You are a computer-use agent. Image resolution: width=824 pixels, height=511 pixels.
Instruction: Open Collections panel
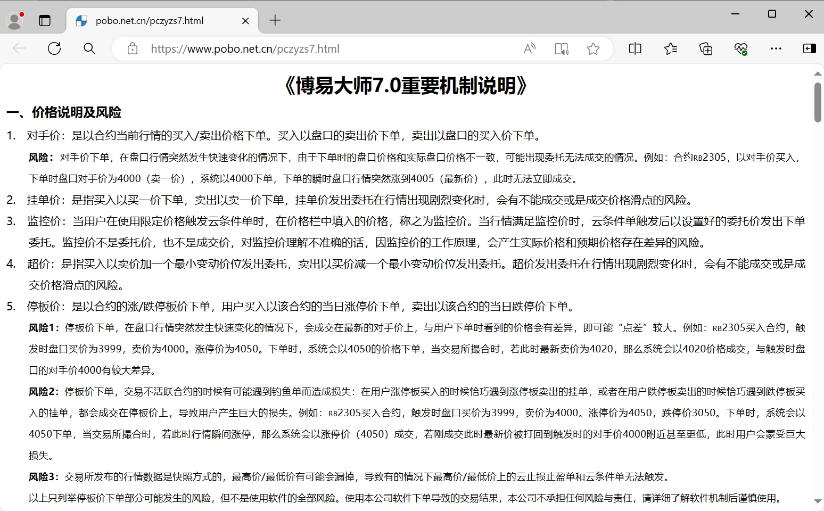[706, 49]
